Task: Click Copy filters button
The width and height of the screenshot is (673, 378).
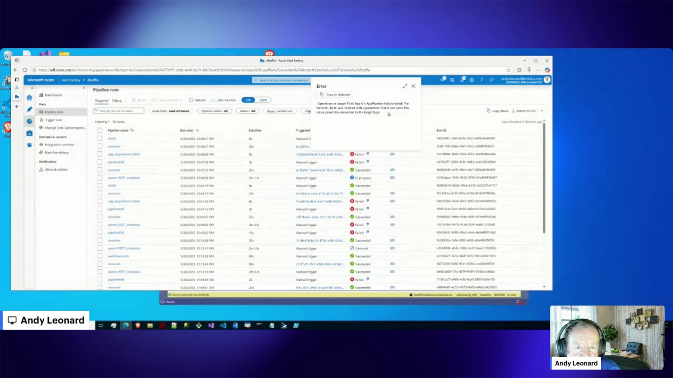Action: click(497, 111)
